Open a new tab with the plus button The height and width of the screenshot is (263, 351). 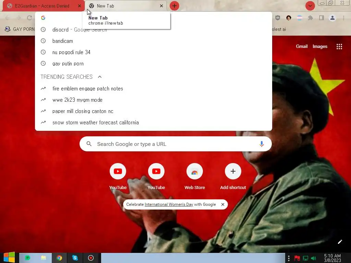(x=174, y=6)
